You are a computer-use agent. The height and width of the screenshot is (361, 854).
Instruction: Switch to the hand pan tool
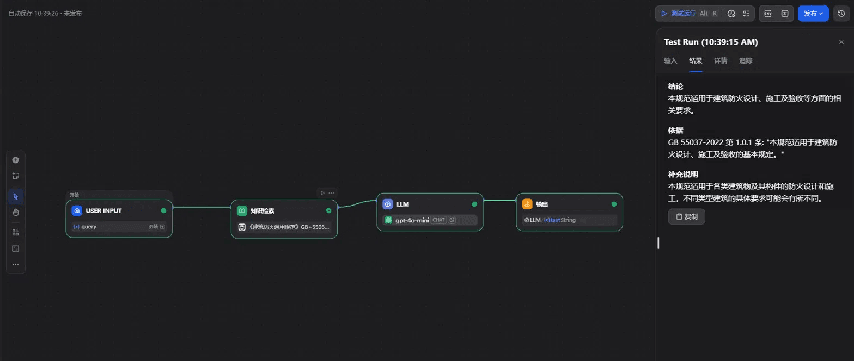point(15,212)
